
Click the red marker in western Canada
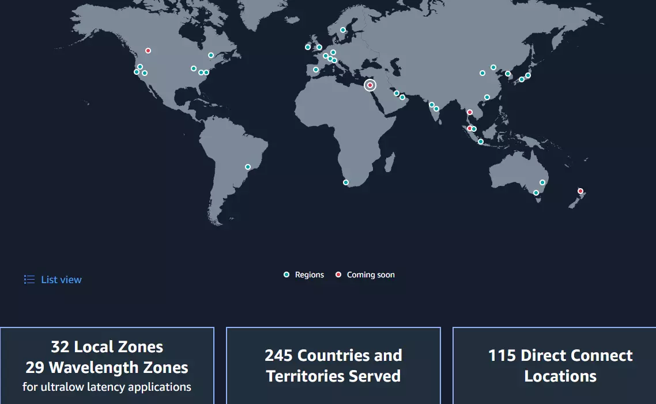(x=148, y=51)
